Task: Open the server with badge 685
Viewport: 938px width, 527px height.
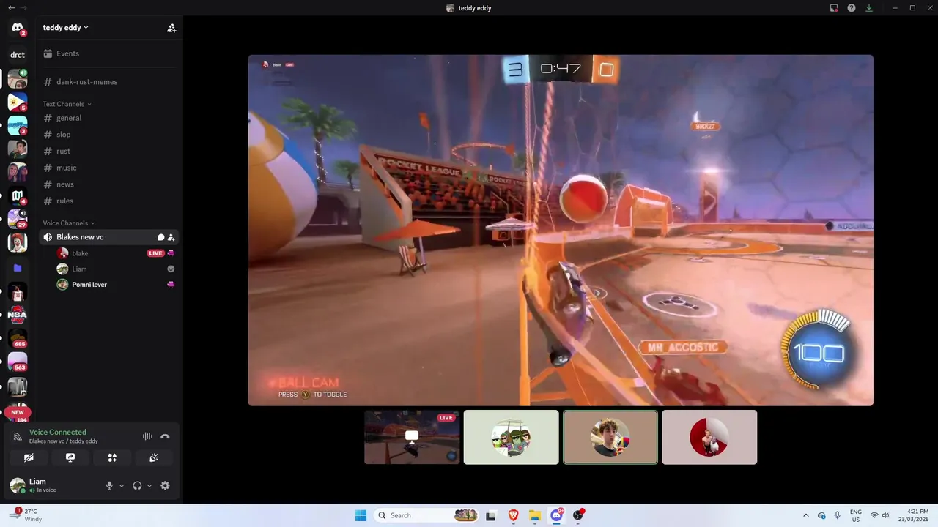Action: (x=18, y=338)
